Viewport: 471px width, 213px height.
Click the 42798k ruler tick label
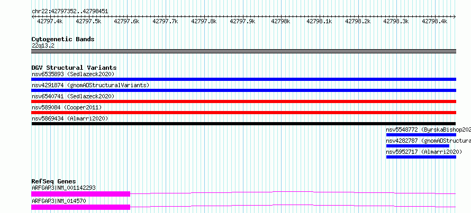coord(281,21)
